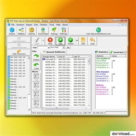
Task: Click the Find input field
Action: point(42,47)
